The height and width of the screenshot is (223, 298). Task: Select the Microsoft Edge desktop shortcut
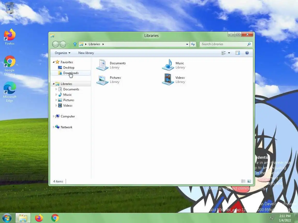click(10, 92)
